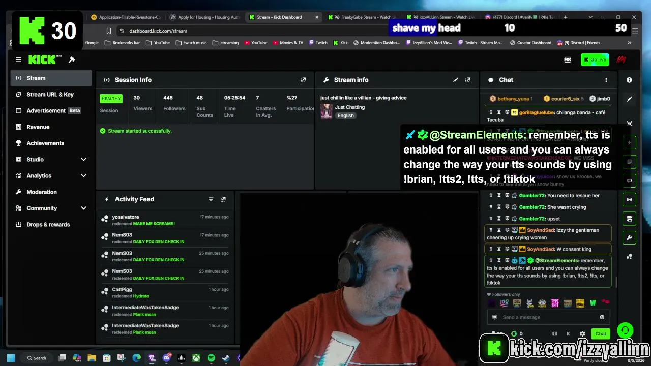The width and height of the screenshot is (651, 366).
Task: Edit stream info with the pencil icon
Action: (456, 80)
